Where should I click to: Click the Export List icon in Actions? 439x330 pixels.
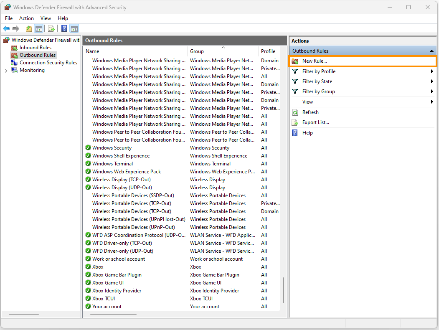coord(295,122)
